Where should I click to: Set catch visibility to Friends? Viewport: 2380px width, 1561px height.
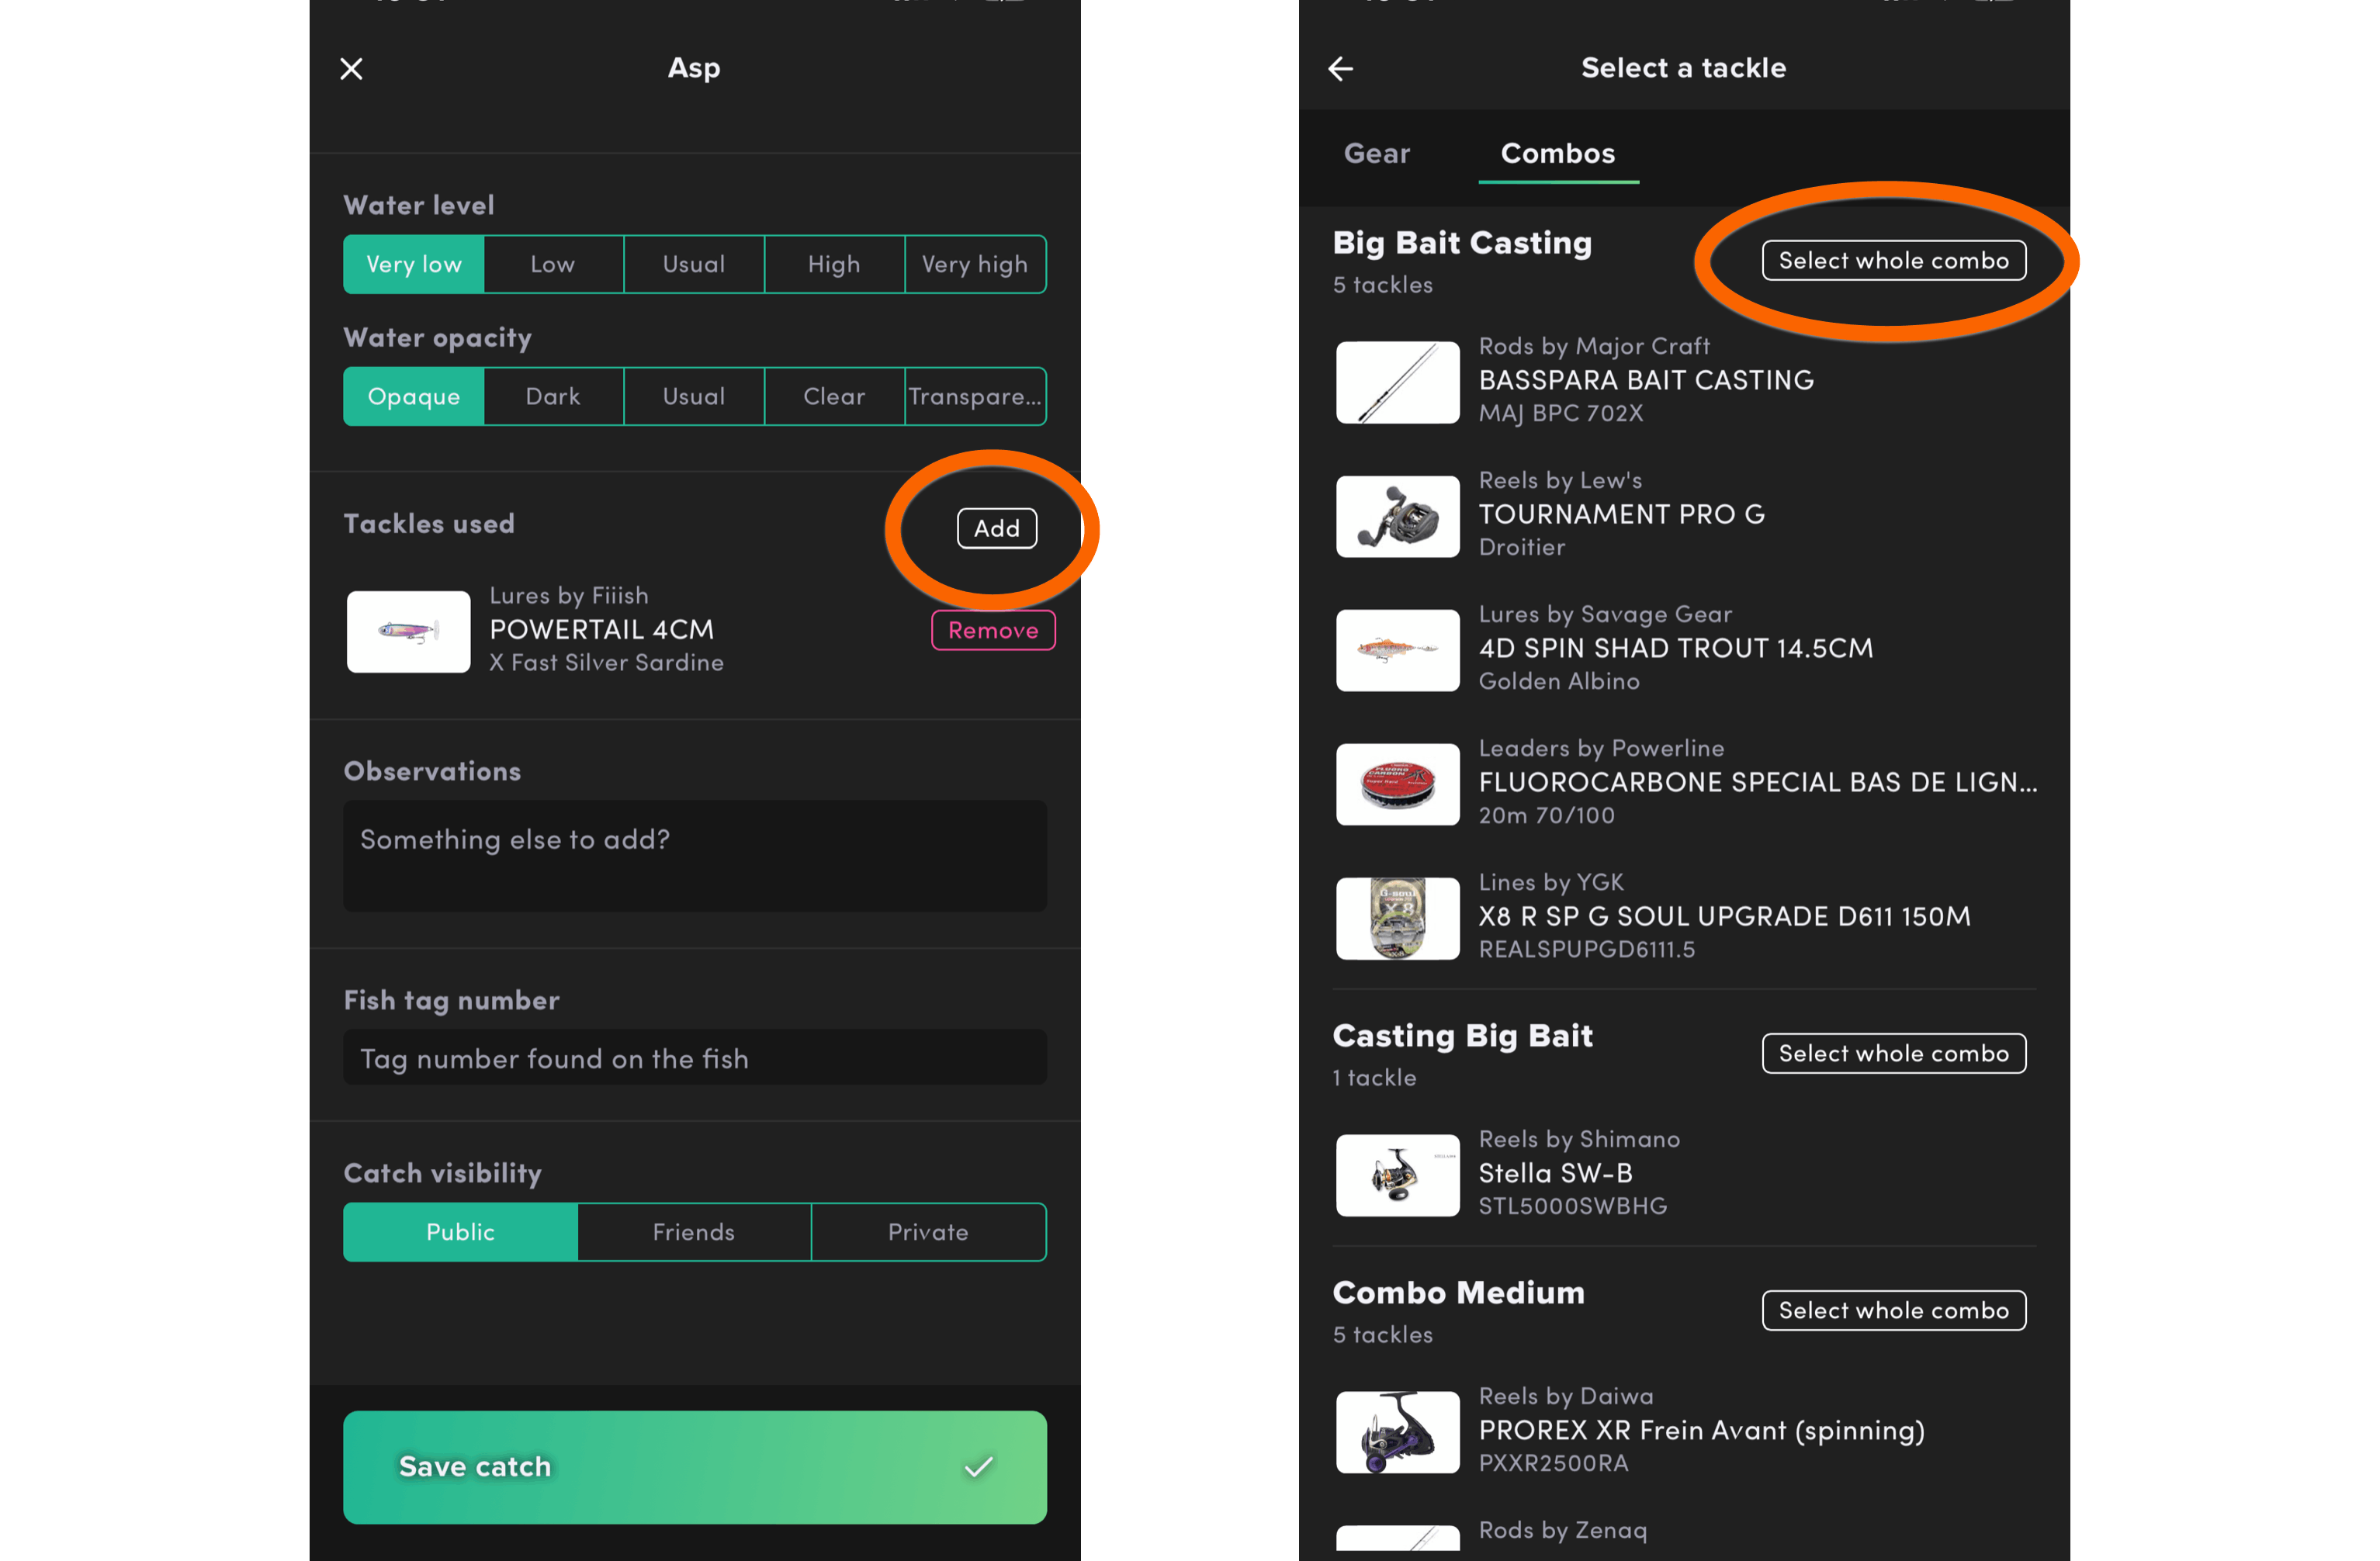pos(694,1232)
